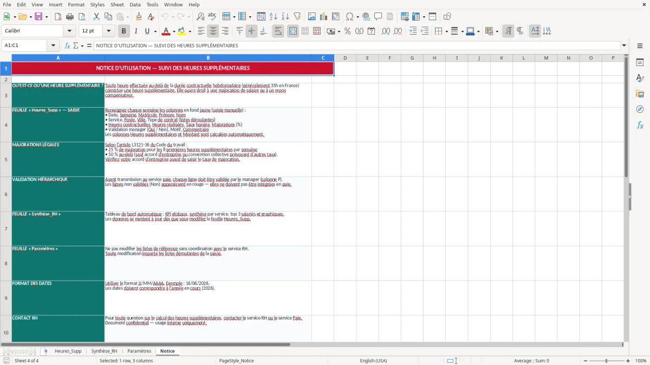Click 100% zoom level
650x365 pixels.
(641, 361)
